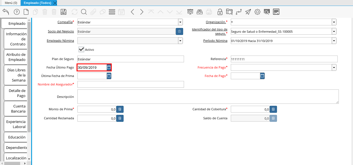Open Días Libres de la Semana tab
This screenshot has width=353, height=165.
click(16, 75)
